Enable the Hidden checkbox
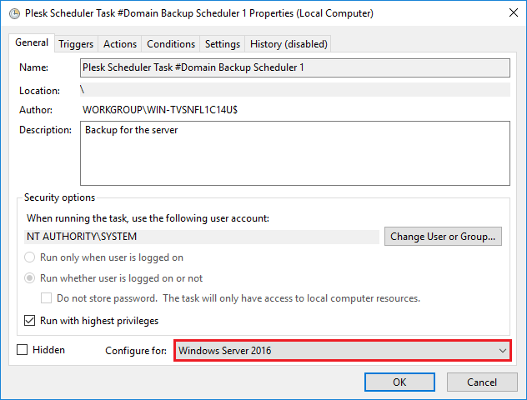527x400 pixels. (x=23, y=350)
